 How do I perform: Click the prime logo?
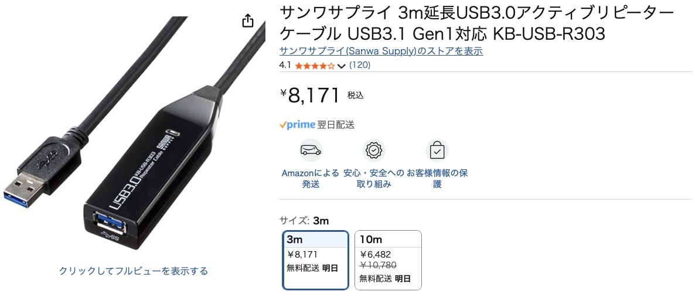297,125
